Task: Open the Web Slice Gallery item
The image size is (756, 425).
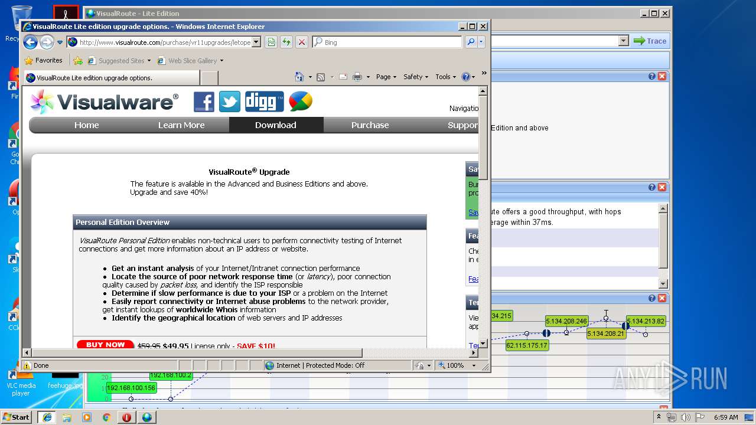Action: [x=190, y=60]
